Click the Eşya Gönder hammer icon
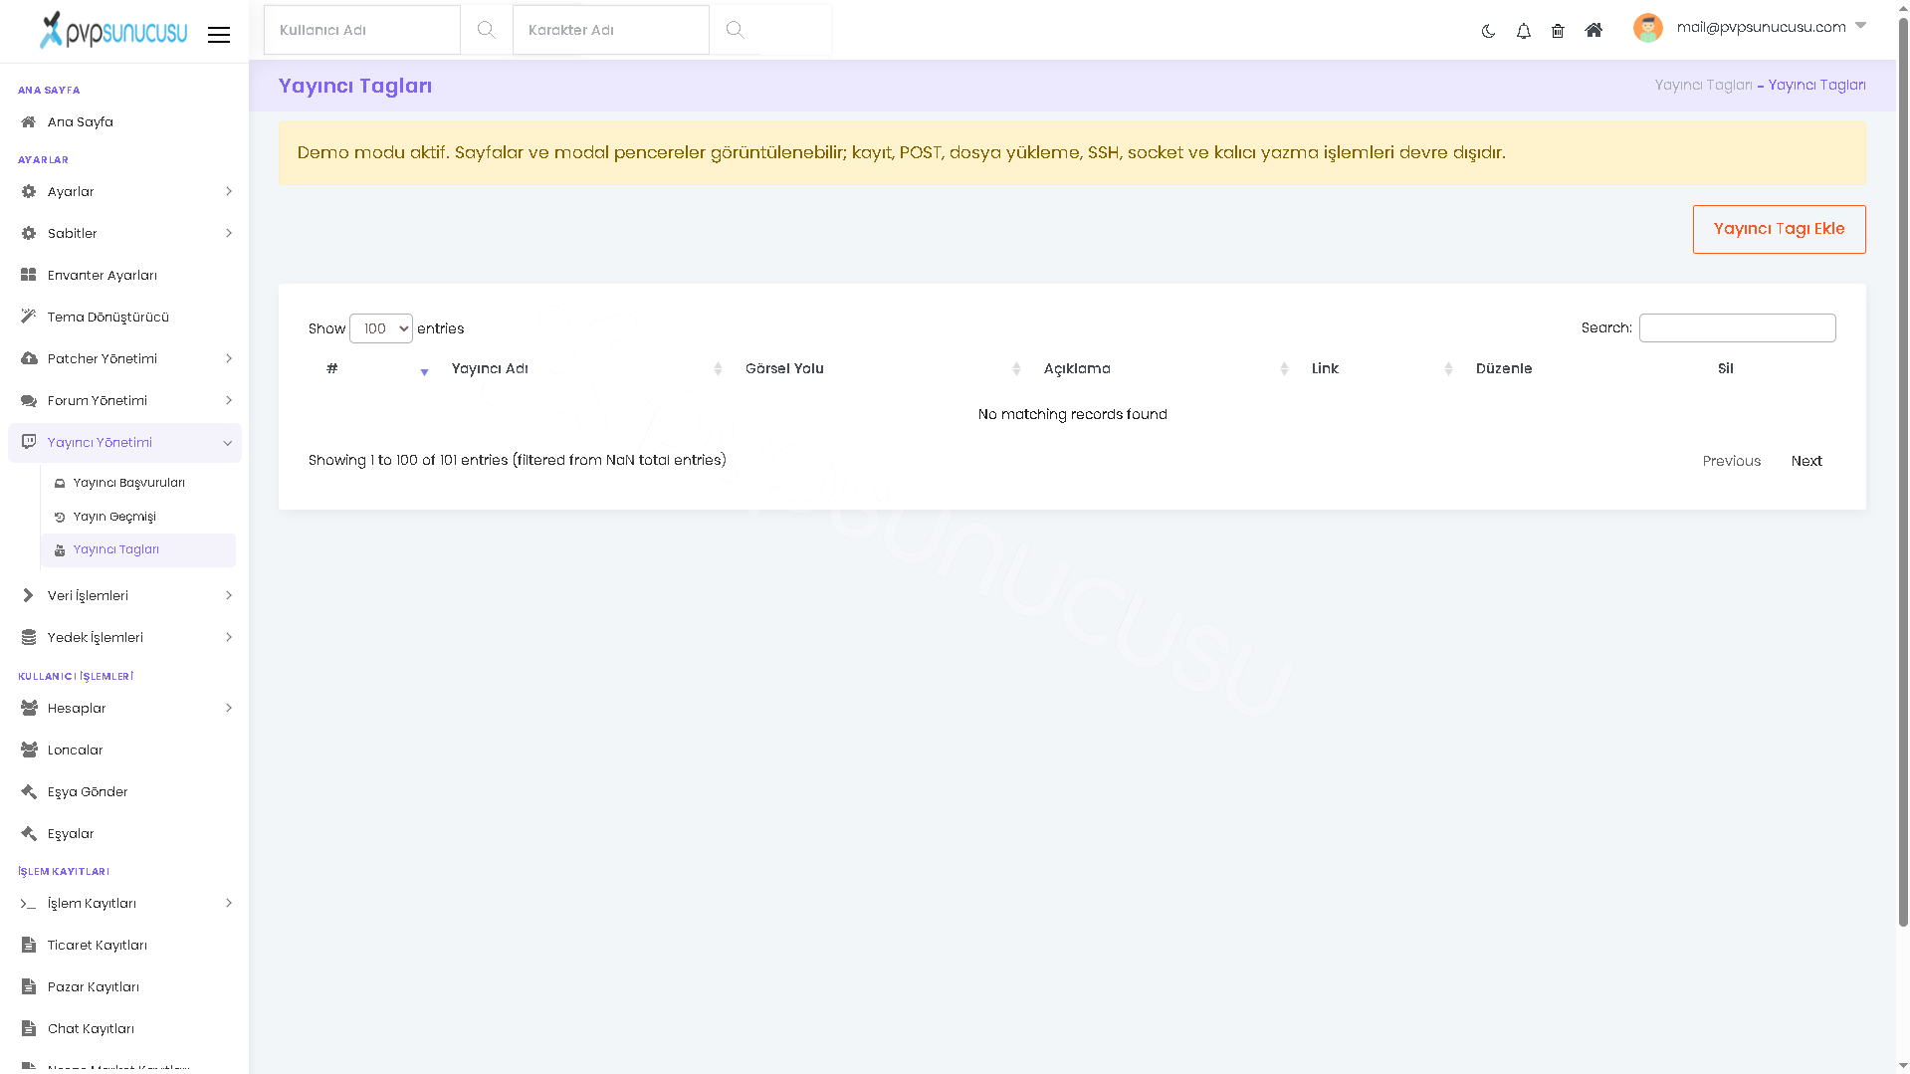 click(x=28, y=792)
